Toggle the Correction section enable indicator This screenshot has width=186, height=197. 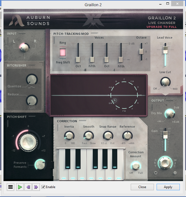pos(82,121)
